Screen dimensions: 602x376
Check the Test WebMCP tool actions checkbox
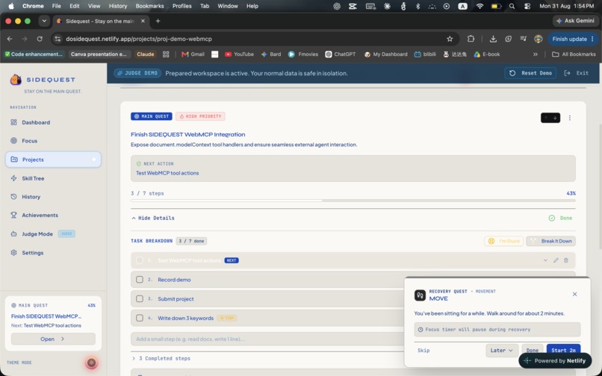pyautogui.click(x=140, y=260)
